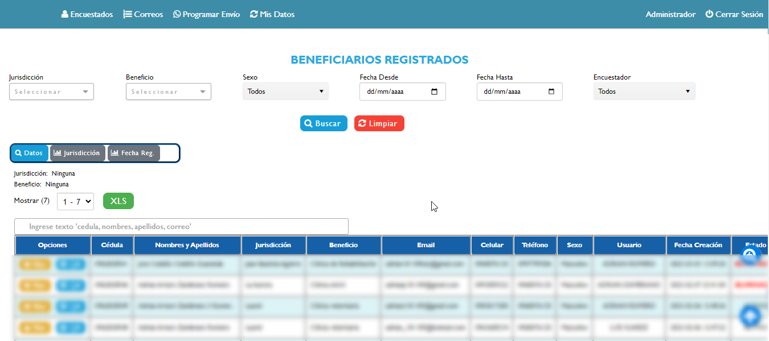Click the refresh icon beside Mis Datos
The image size is (769, 341).
(x=254, y=14)
